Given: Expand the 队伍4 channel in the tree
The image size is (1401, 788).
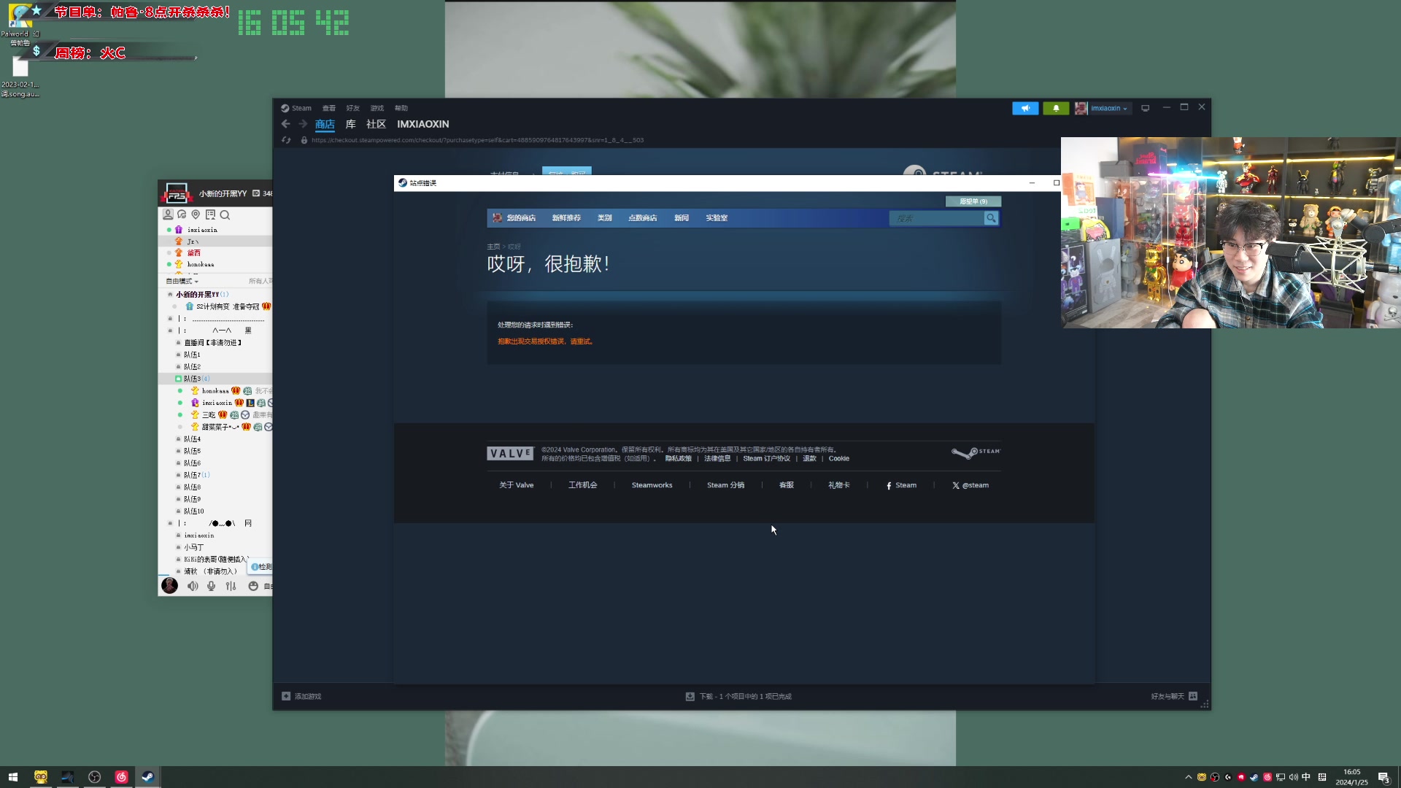Looking at the screenshot, I should tap(193, 439).
